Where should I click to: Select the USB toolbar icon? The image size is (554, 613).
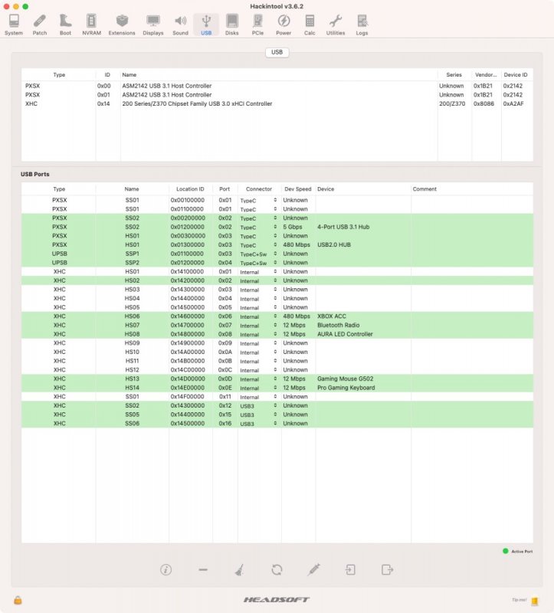[x=206, y=25]
